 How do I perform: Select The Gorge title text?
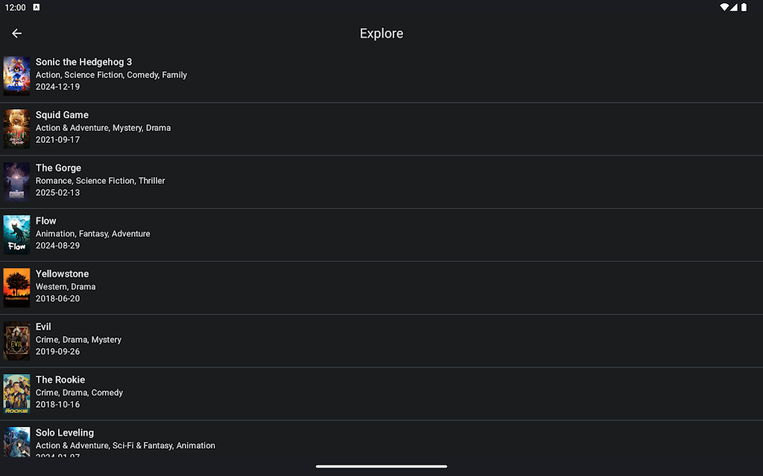pyautogui.click(x=58, y=167)
